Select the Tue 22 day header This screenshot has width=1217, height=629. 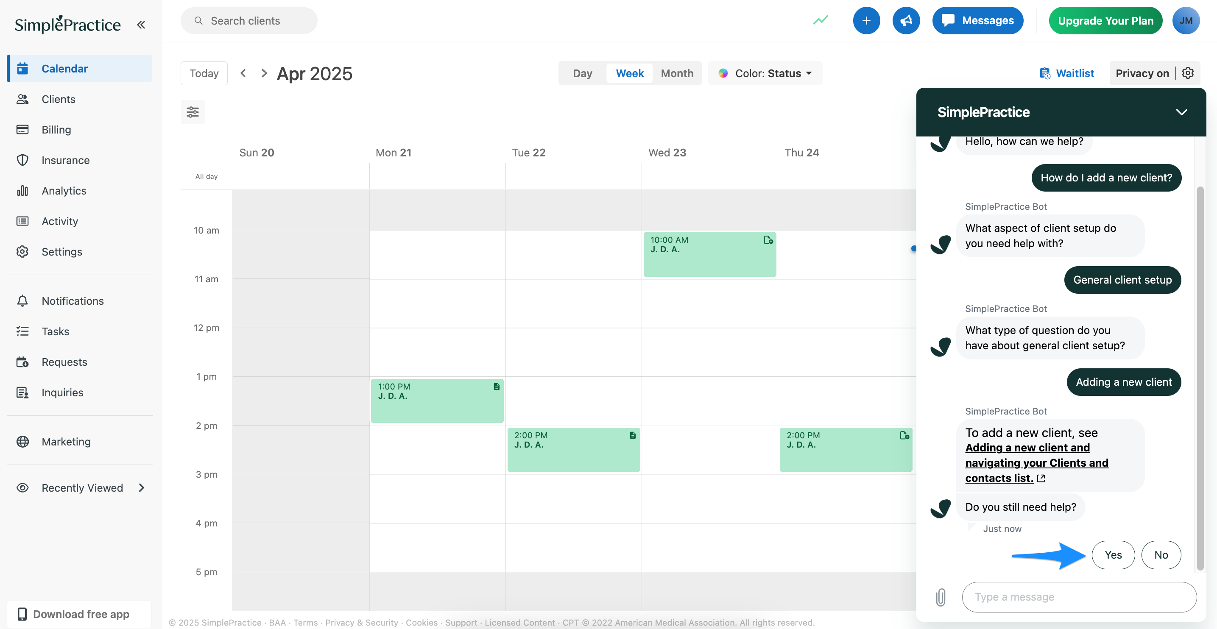coord(529,153)
